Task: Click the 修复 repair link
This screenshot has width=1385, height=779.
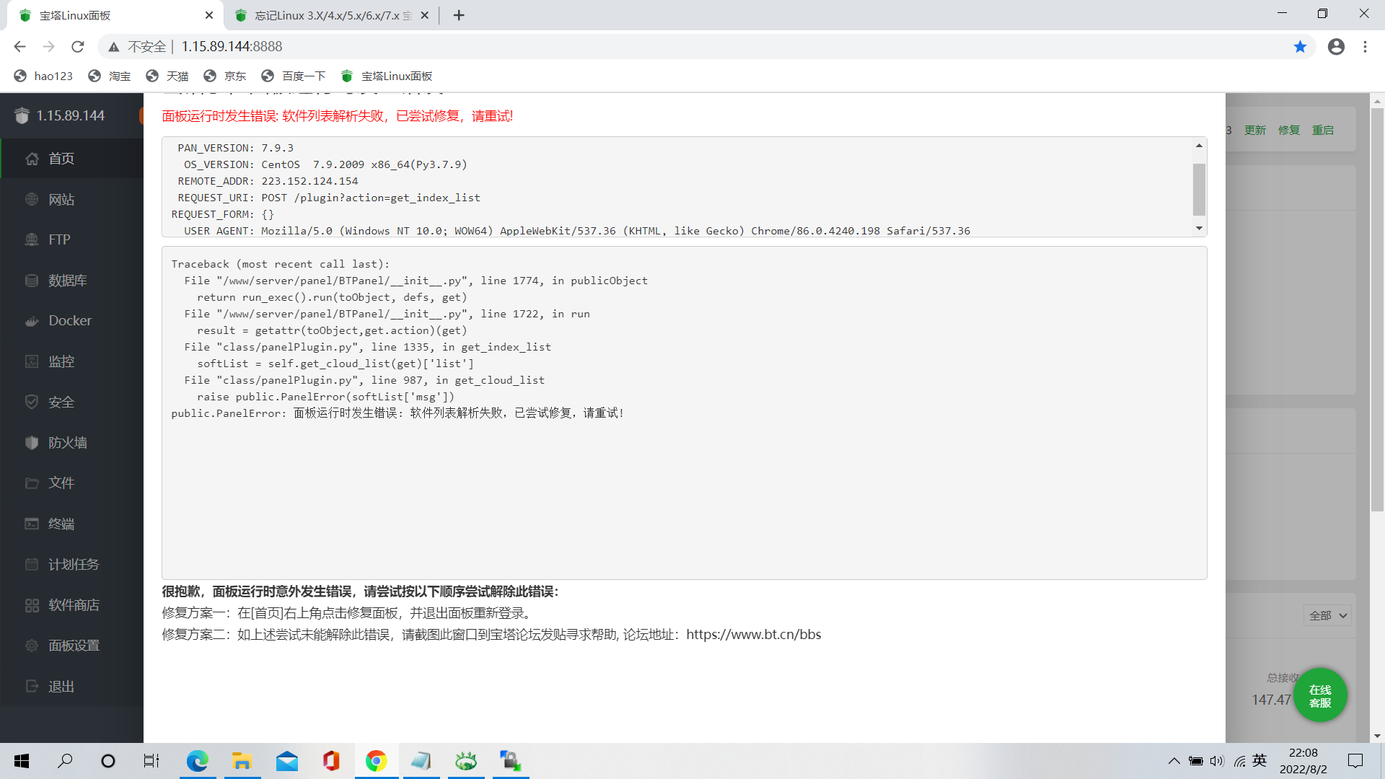Action: [x=1289, y=130]
